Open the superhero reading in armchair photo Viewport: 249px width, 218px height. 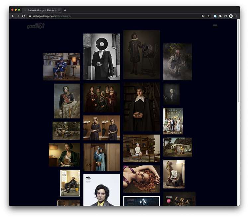(x=61, y=66)
